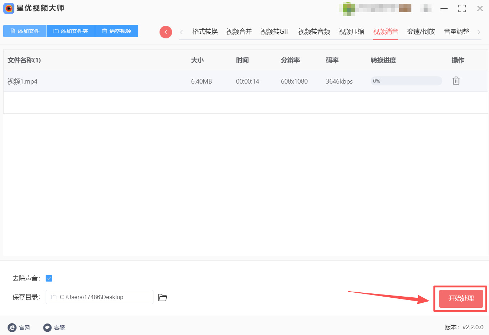Toggle the 去除声音 checkbox
Viewport: 489px width, 335px height.
point(49,278)
